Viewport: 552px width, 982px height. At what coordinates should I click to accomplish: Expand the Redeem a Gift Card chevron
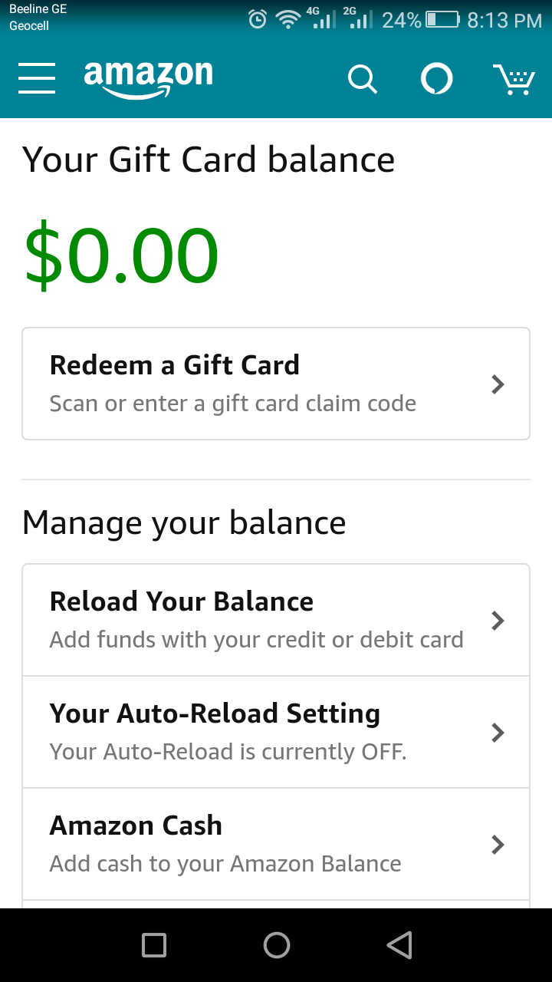[498, 384]
